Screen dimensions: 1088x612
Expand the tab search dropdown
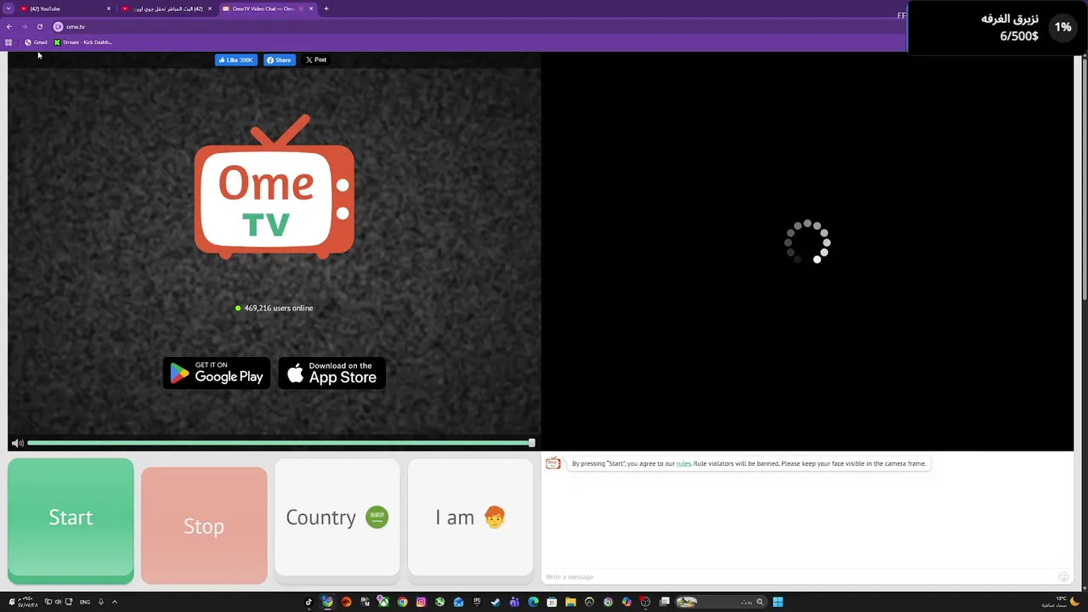click(8, 8)
